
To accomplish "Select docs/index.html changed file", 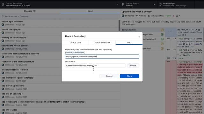I will (142, 30).
